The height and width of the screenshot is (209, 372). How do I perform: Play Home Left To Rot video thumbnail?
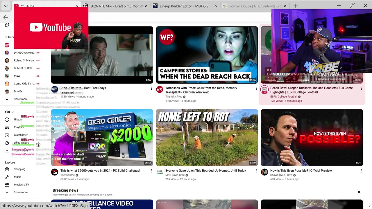pos(207,138)
